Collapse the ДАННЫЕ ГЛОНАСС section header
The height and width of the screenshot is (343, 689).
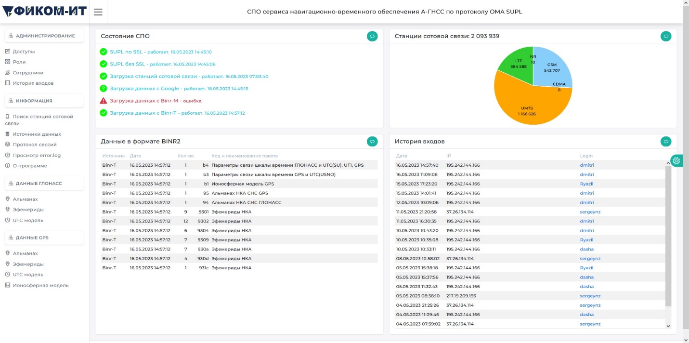point(44,184)
